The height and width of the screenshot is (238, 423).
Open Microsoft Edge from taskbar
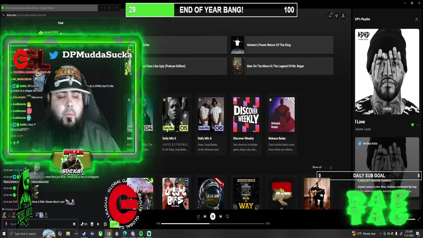125,234
